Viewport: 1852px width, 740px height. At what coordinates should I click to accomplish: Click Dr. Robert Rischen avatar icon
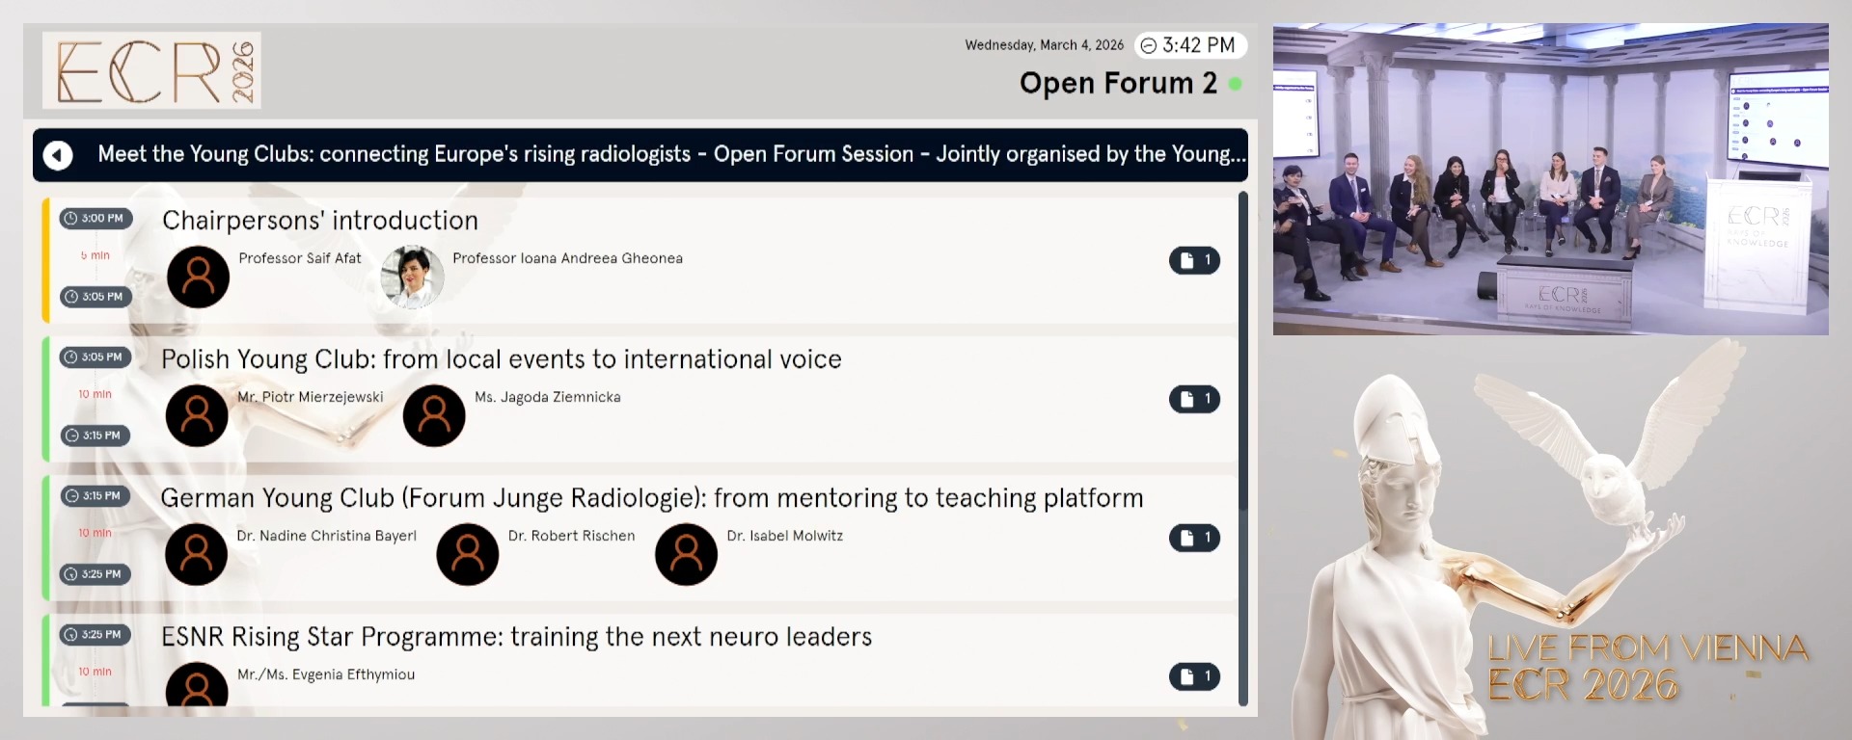[x=468, y=555]
